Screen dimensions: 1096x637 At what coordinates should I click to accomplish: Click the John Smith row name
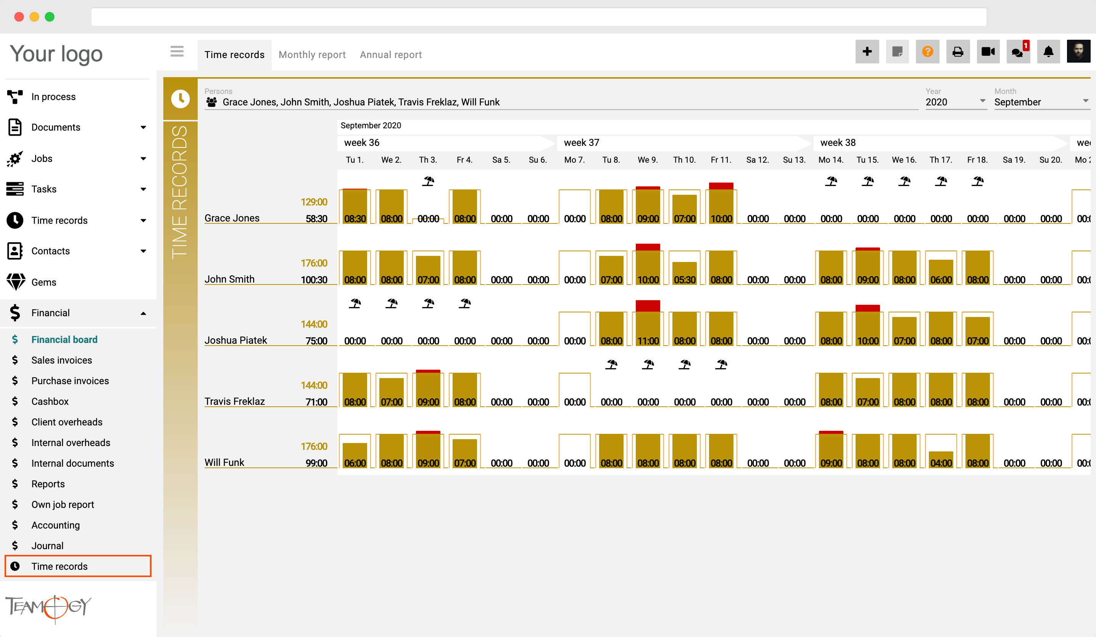click(x=230, y=279)
